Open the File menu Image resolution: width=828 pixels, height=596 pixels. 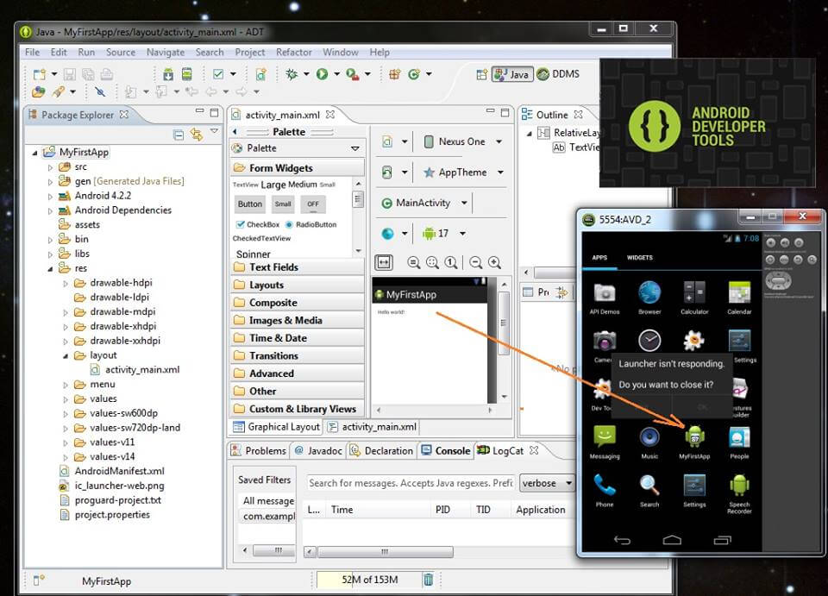(x=32, y=53)
